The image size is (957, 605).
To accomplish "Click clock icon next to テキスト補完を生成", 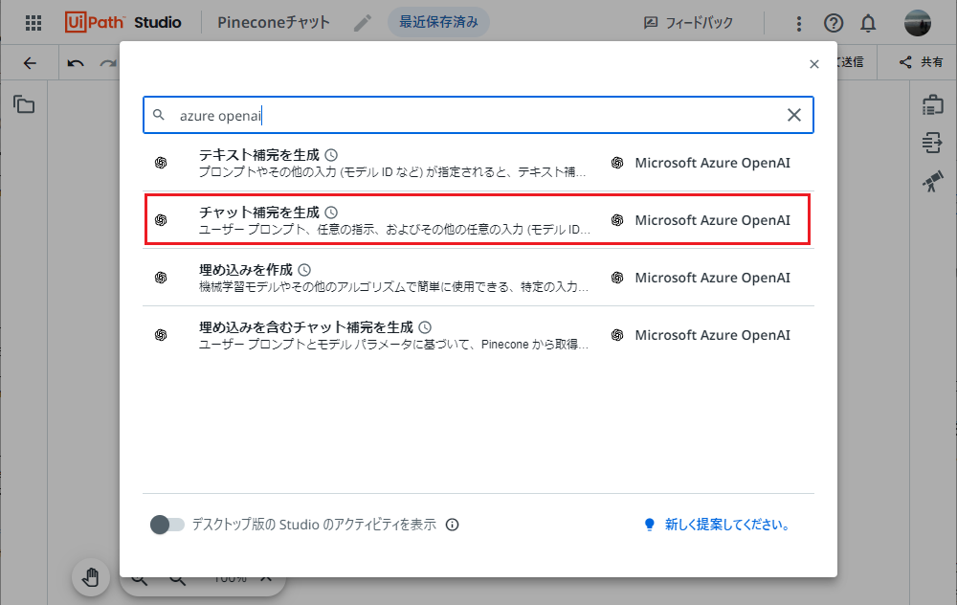I will point(331,155).
